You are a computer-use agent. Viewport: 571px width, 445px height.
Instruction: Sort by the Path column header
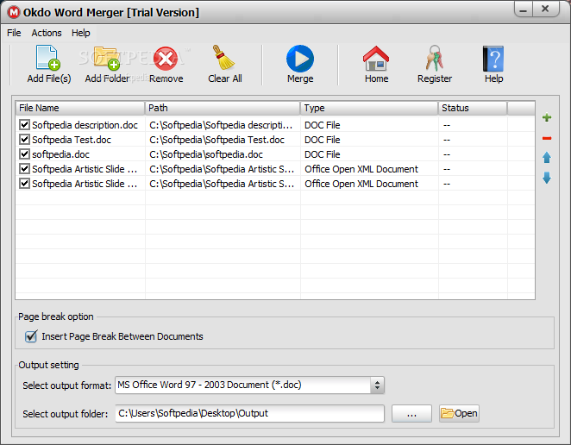[x=223, y=108]
